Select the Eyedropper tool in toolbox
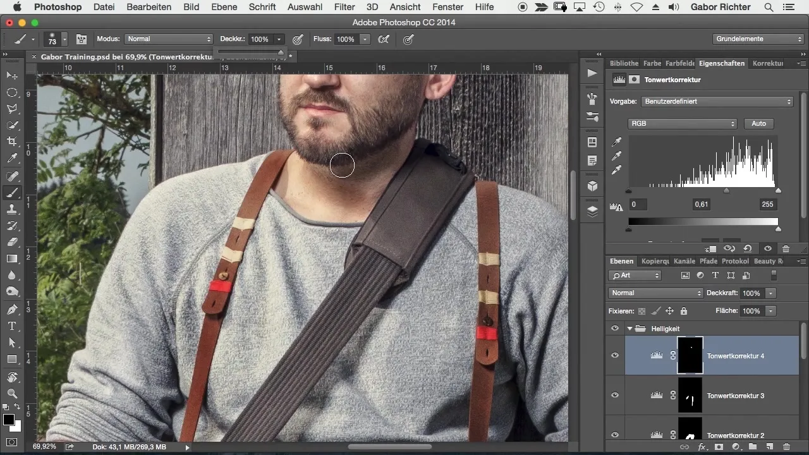The image size is (809, 455). 11,158
